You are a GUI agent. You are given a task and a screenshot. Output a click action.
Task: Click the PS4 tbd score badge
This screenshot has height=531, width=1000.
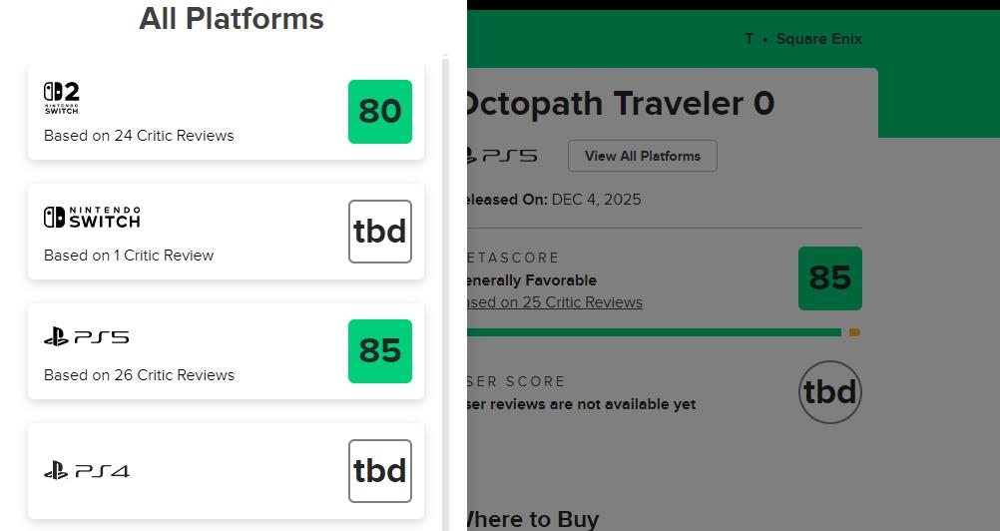pyautogui.click(x=380, y=471)
